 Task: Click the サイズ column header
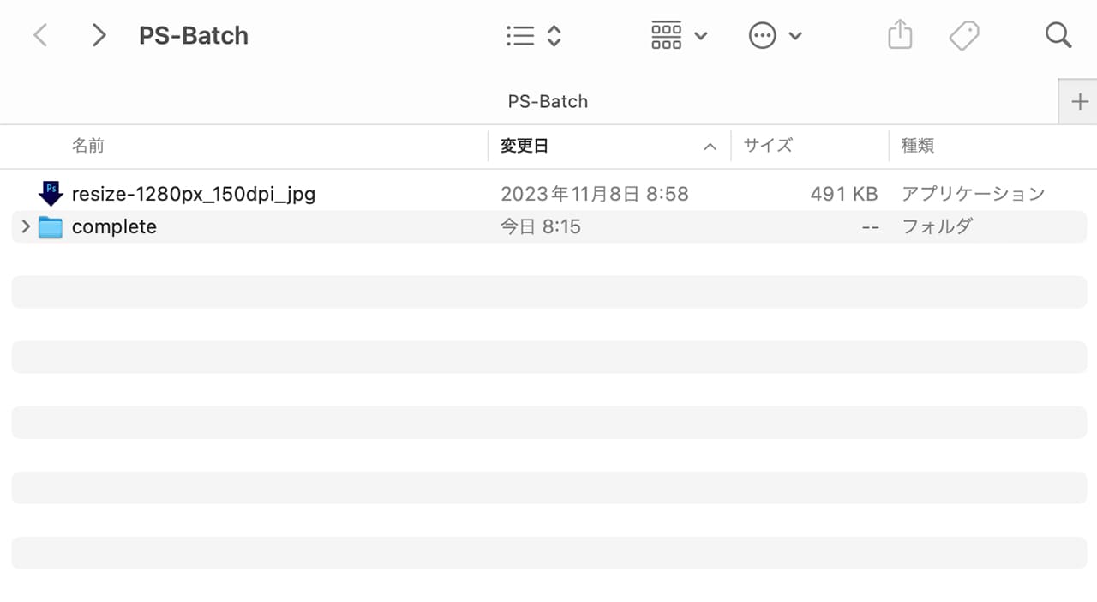click(x=768, y=147)
